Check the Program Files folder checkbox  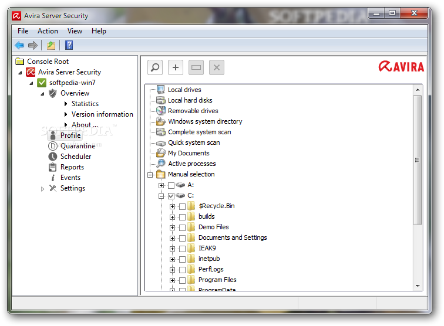182,280
